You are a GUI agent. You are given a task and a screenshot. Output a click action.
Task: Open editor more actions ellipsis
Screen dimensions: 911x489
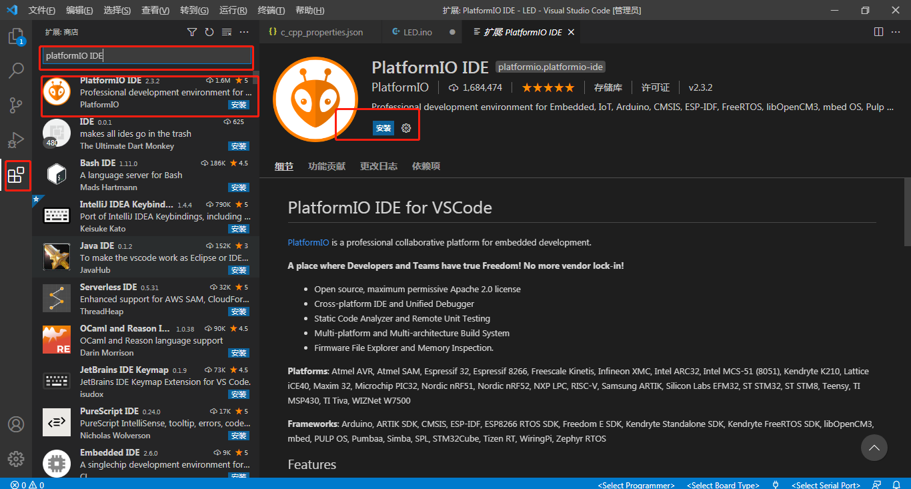[x=896, y=32]
